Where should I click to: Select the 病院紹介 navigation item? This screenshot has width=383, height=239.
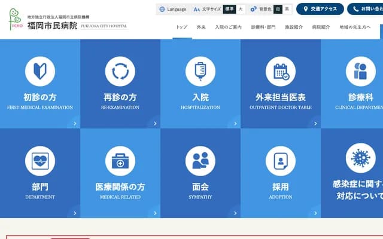click(x=321, y=27)
